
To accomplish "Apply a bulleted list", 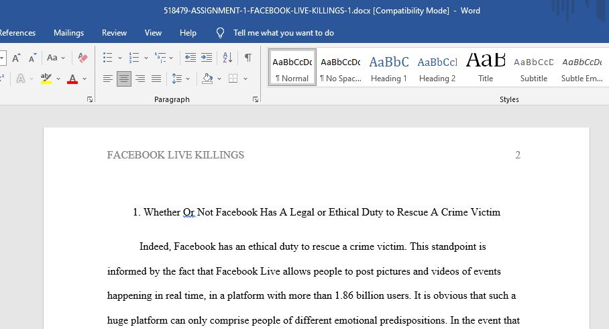I will (107, 58).
